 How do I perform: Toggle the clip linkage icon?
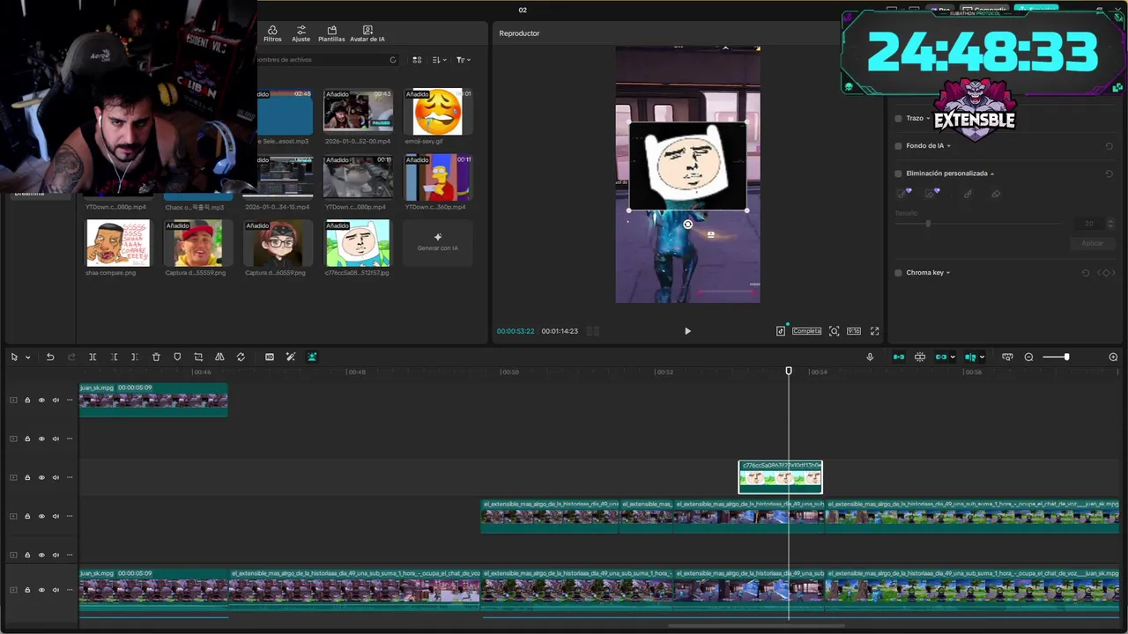pyautogui.click(x=941, y=357)
